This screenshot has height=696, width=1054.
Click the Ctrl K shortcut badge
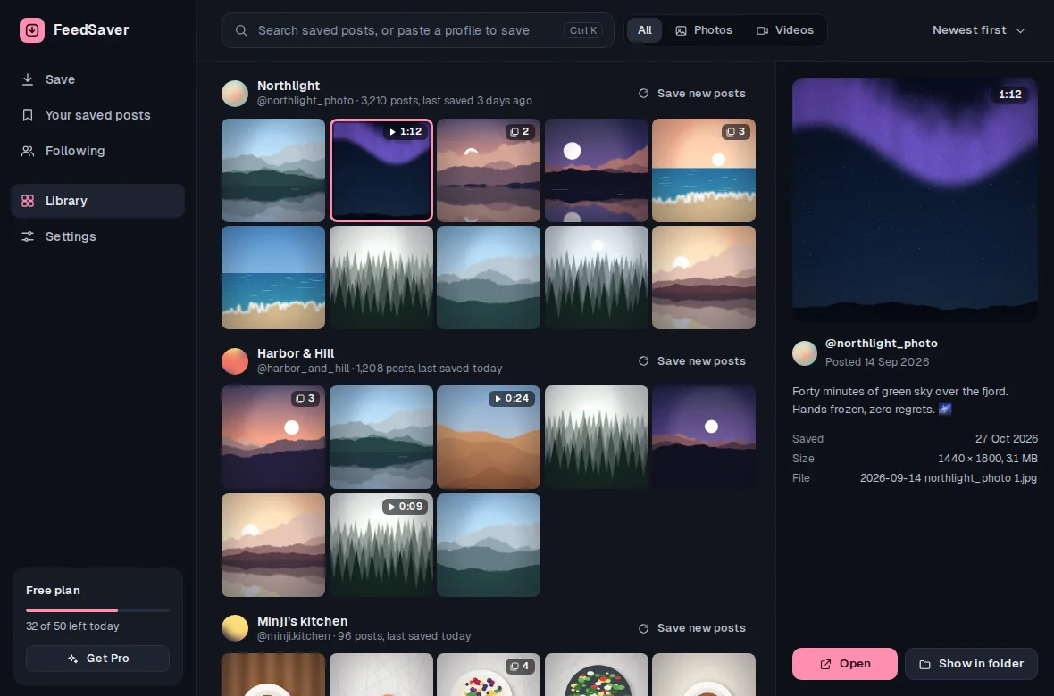pyautogui.click(x=582, y=30)
